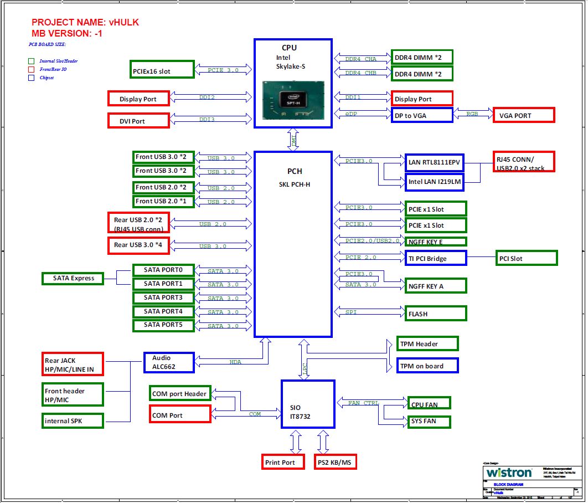Screen dimensions: 588x503
Task: Select the SYS FAN block
Action: 430,422
